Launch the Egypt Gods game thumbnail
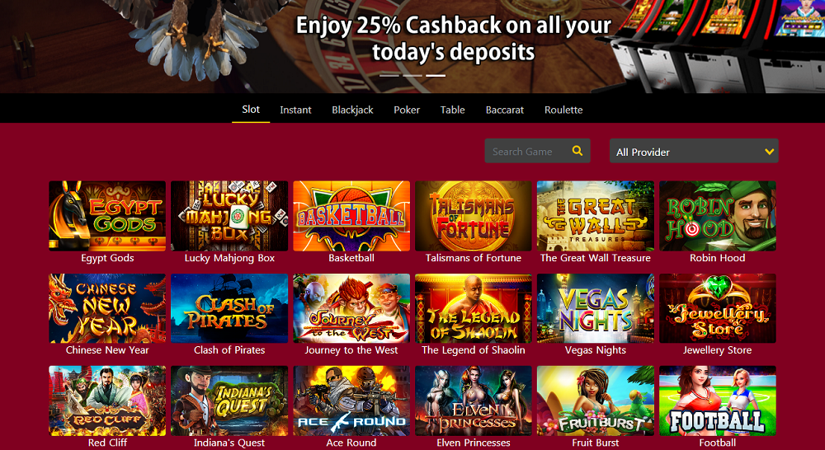The image size is (825, 450). [x=107, y=216]
